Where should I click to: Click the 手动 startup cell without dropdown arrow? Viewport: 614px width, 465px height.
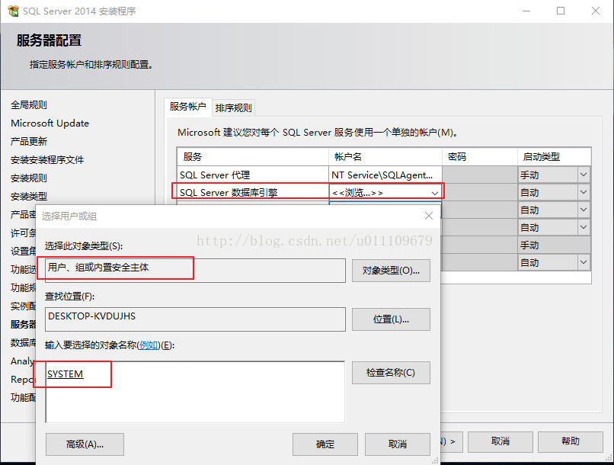(554, 245)
